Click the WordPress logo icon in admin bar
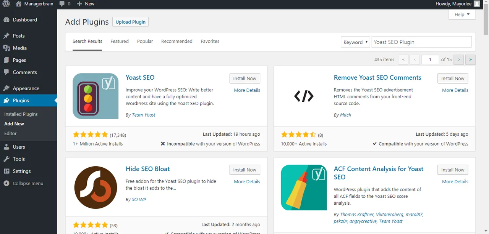Screen dimensions: 489x234 coord(6,4)
